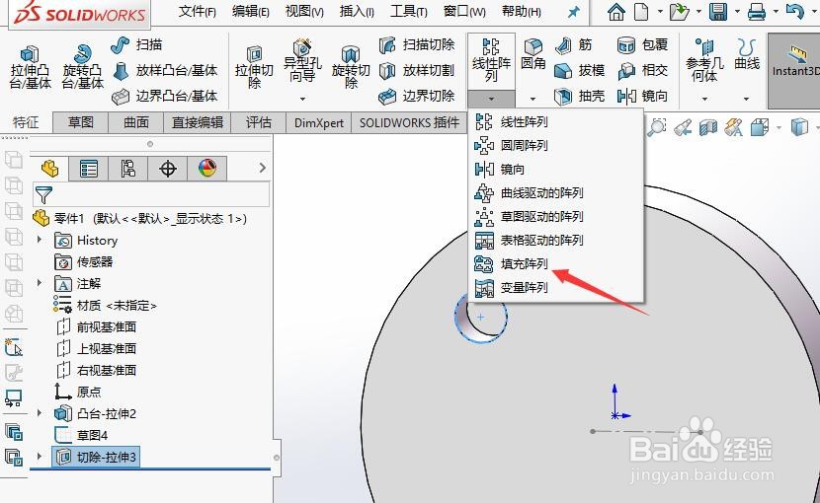Open the 帮助(H) menu
The image size is (820, 503).
[522, 12]
